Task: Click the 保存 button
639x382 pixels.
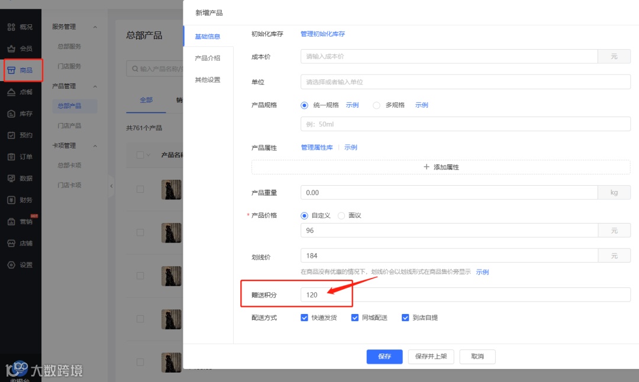Action: (385, 357)
